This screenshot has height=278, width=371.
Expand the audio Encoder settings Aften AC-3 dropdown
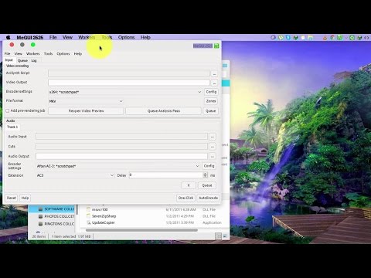[x=197, y=166]
